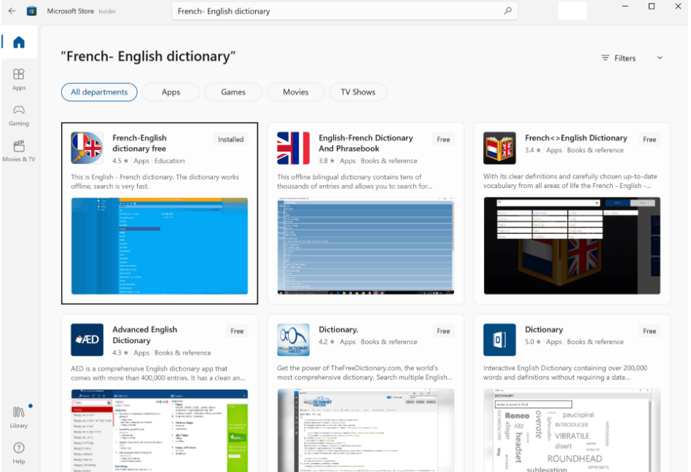Click the Dictionary. app glasses icon
The image size is (691, 472).
294,339
